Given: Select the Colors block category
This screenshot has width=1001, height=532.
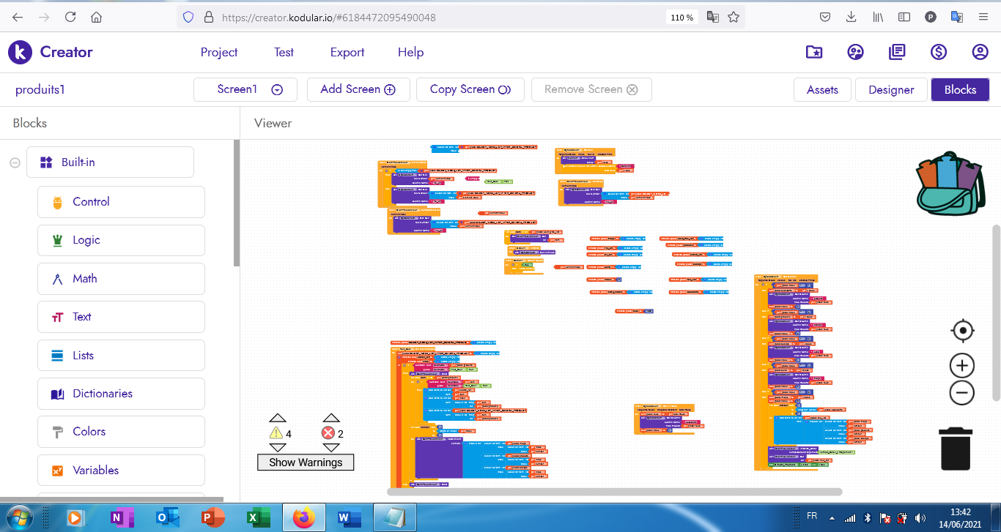Looking at the screenshot, I should click(x=121, y=432).
